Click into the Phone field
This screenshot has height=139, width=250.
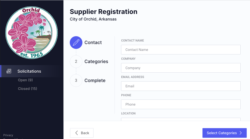click(181, 104)
